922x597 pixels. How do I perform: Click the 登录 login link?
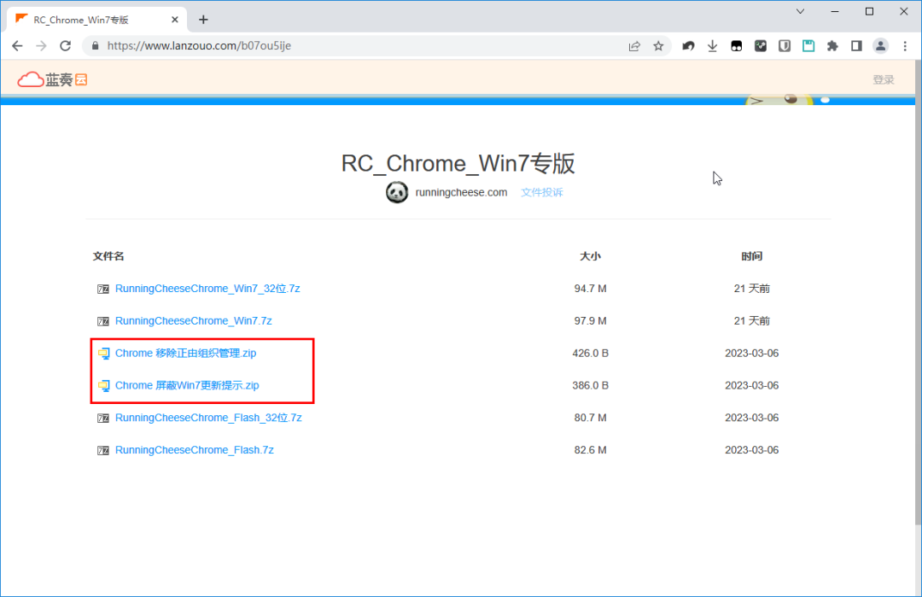(884, 80)
